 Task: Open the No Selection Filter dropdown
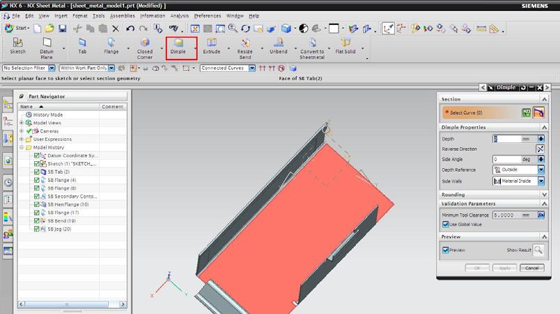tap(52, 68)
